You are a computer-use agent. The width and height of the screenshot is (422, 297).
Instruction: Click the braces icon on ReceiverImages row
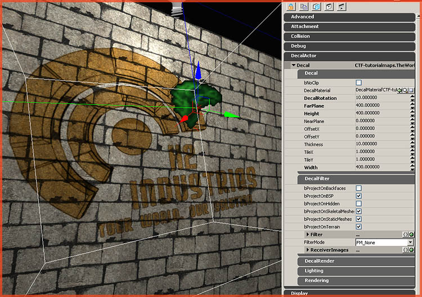tap(405, 250)
